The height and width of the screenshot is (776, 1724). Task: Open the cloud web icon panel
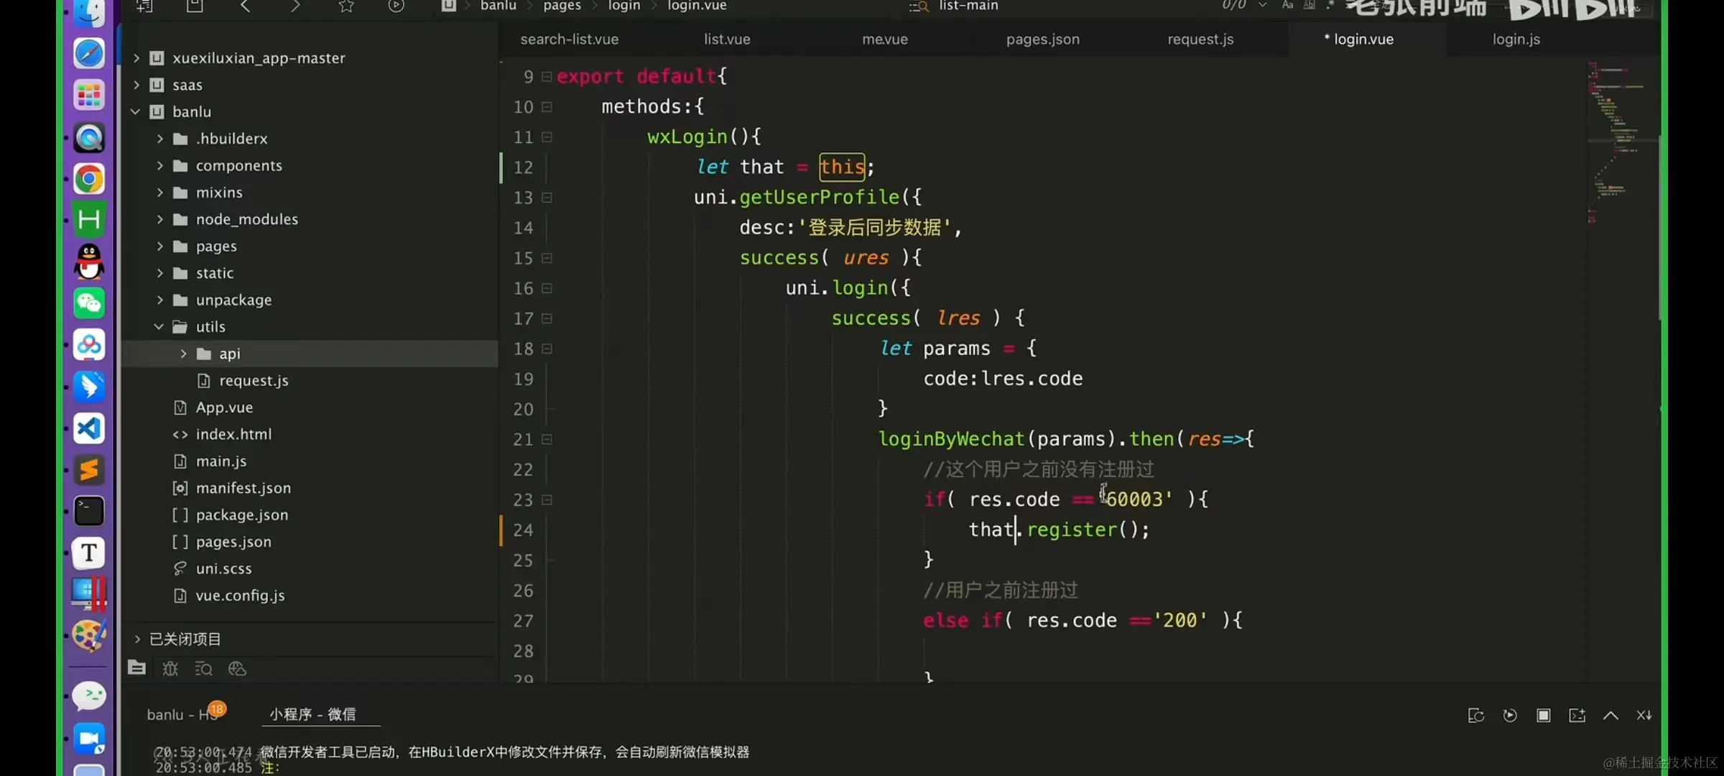(237, 669)
